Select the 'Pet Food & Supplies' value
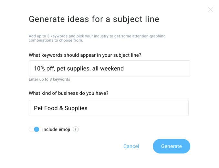Viewport: 219px width, 168px height. pyautogui.click(x=61, y=108)
